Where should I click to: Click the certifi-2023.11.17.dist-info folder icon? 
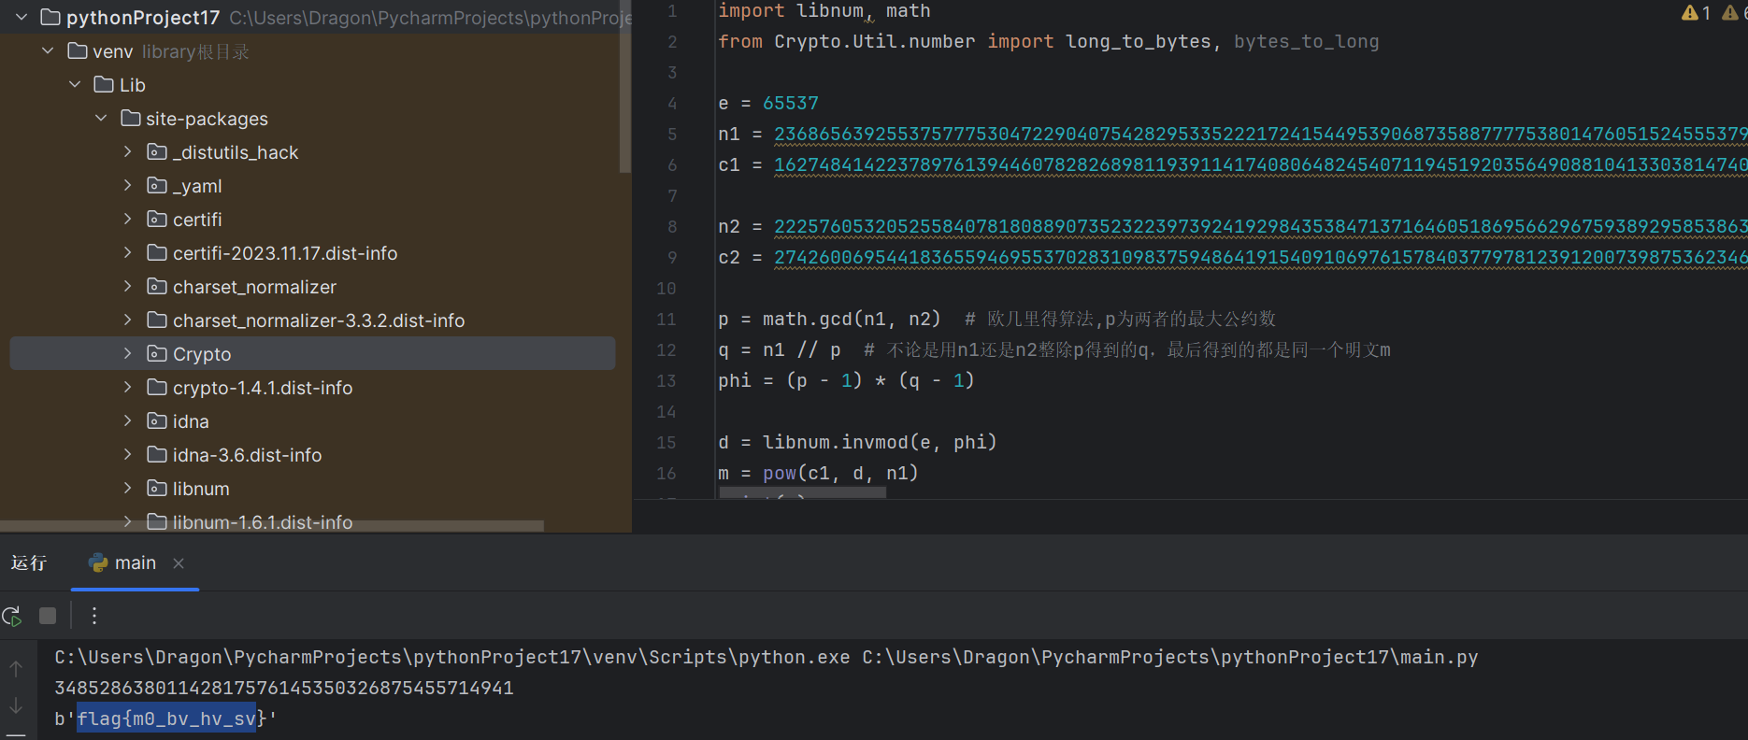(x=157, y=253)
